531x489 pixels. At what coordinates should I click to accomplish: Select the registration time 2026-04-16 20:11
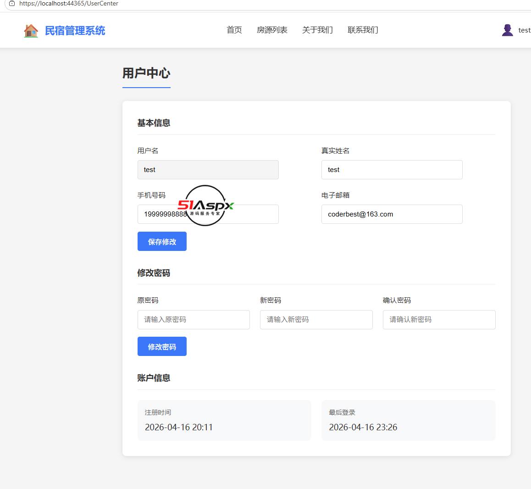click(x=179, y=427)
